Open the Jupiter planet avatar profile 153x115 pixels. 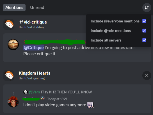(13, 45)
